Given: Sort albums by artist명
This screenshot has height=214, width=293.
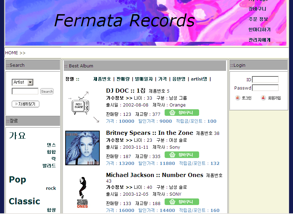Looking at the screenshot, I should click(199, 79).
